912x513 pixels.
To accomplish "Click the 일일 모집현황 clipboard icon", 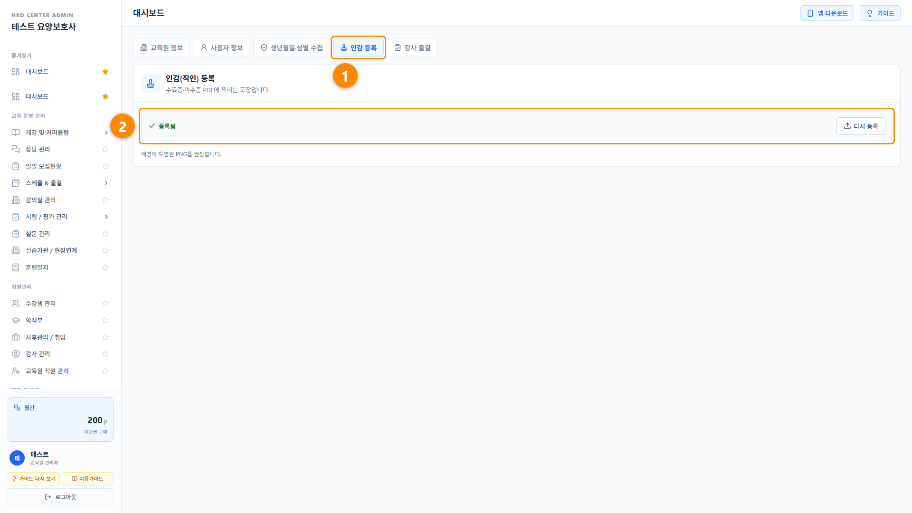I will click(16, 166).
